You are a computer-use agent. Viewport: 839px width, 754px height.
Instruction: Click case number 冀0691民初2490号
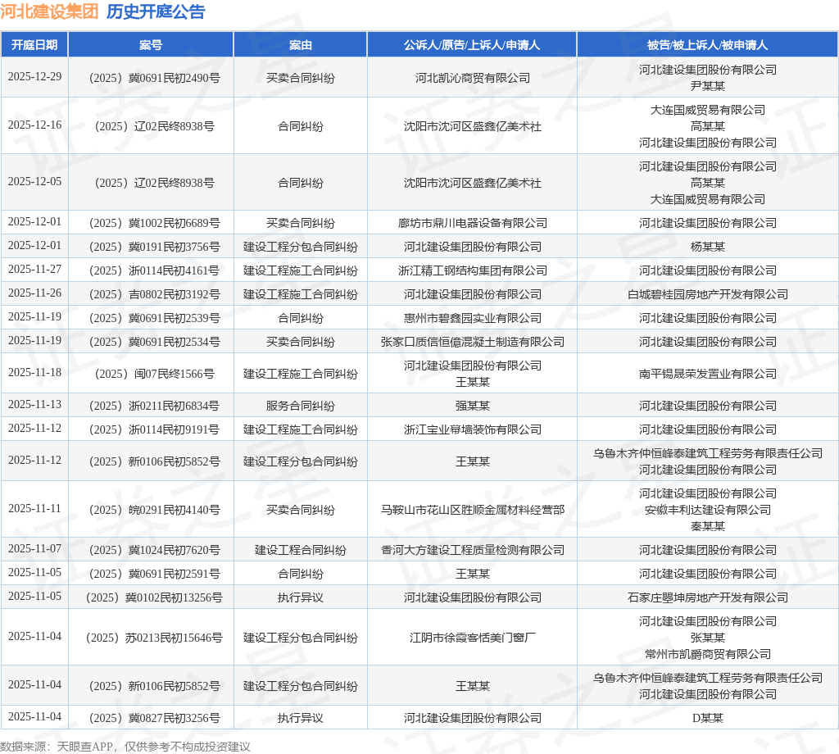155,78
